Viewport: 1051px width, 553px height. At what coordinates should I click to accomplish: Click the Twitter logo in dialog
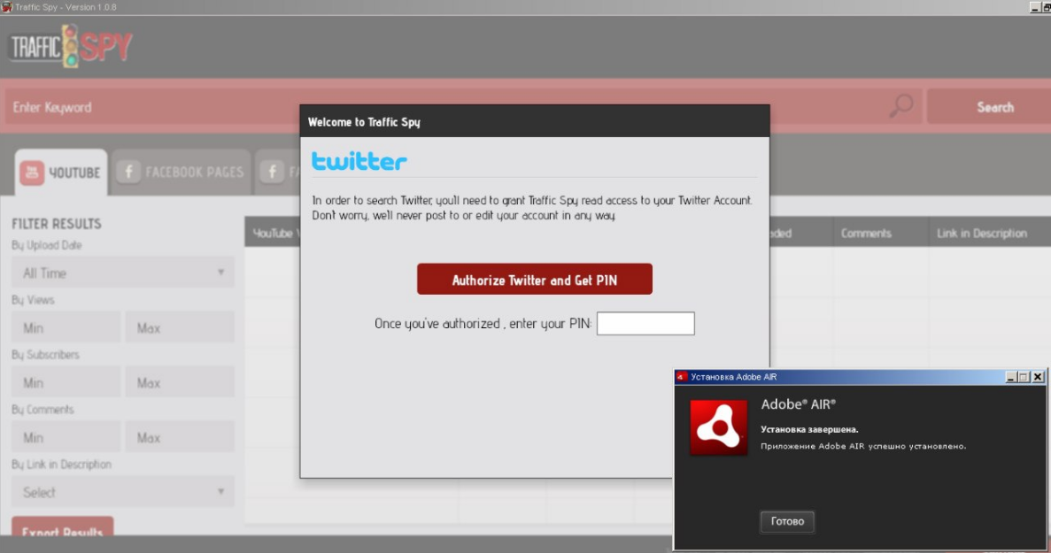359,161
